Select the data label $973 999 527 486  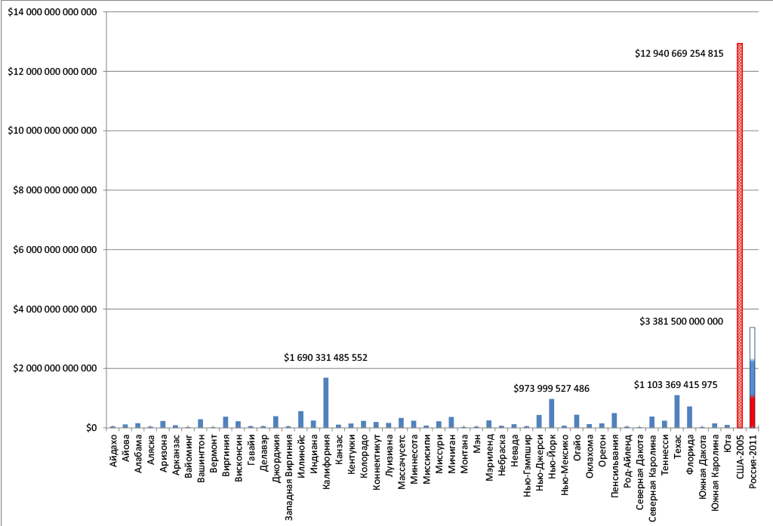tap(551, 389)
